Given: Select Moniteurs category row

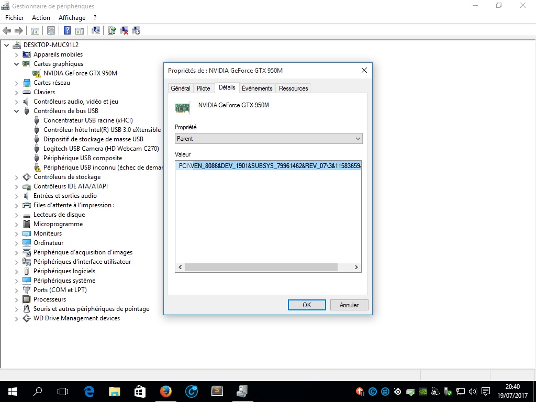Looking at the screenshot, I should [48, 233].
